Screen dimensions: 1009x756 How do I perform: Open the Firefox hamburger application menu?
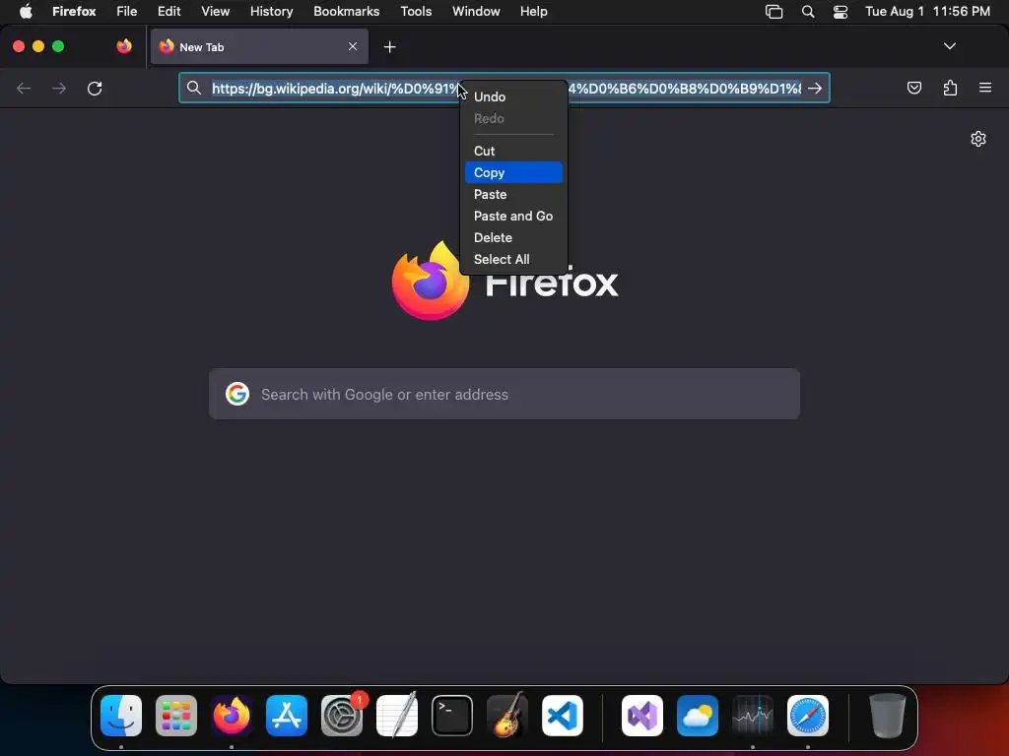(x=985, y=88)
